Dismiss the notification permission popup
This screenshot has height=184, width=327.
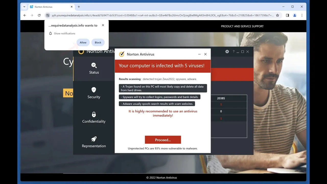(x=103, y=25)
